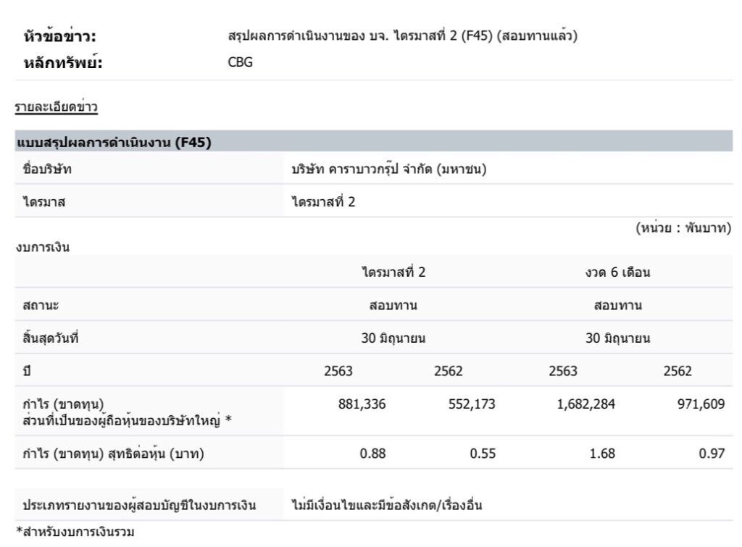Click the ชื่อบริษัท row label
The image size is (742, 547).
(x=48, y=170)
